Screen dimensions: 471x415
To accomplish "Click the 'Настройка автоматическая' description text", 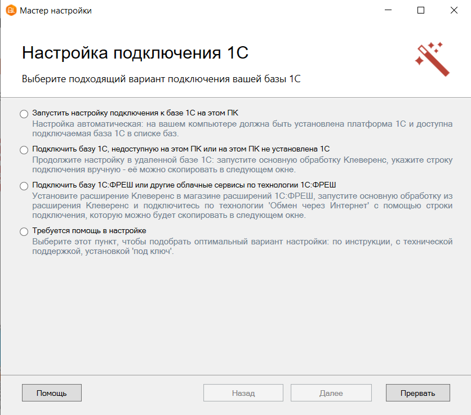I will [x=242, y=128].
